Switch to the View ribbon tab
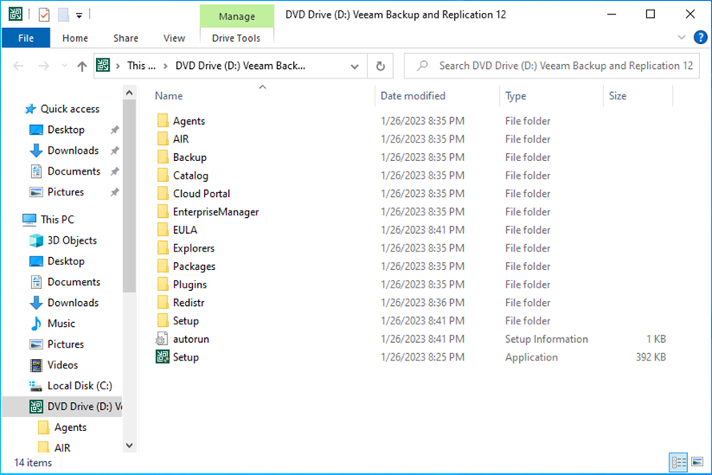712x475 pixels. coord(174,38)
